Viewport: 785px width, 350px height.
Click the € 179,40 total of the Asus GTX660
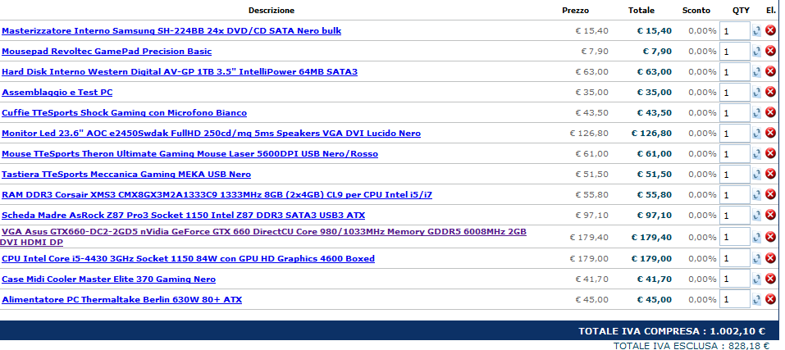click(651, 237)
